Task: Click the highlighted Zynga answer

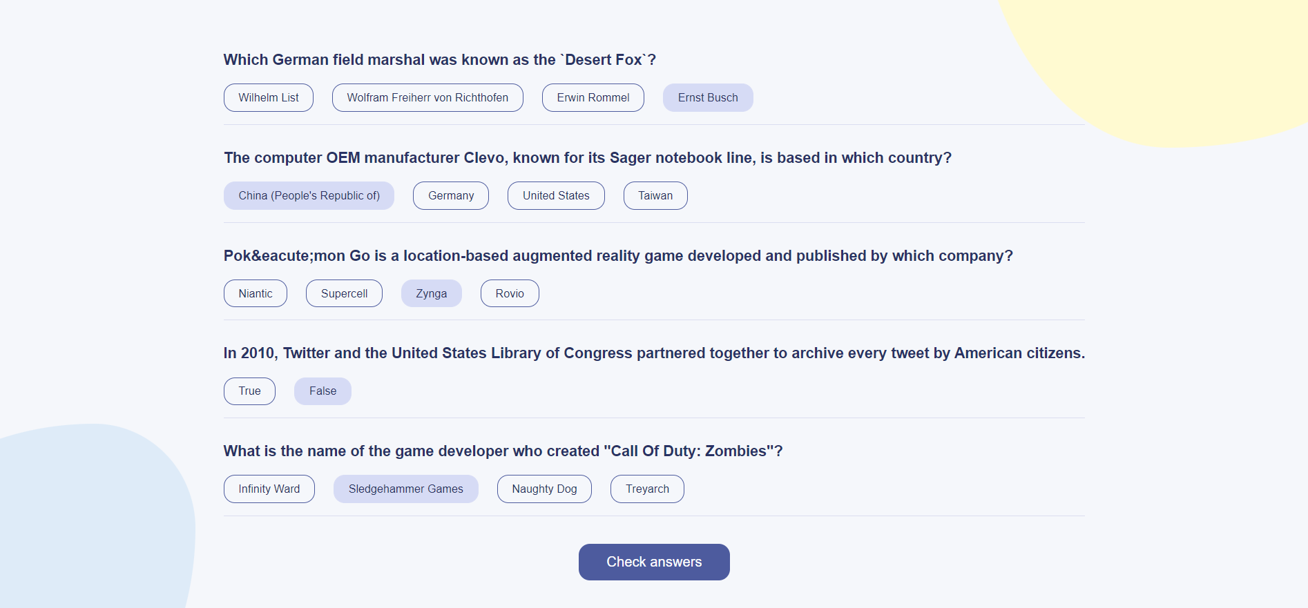Action: pos(432,294)
